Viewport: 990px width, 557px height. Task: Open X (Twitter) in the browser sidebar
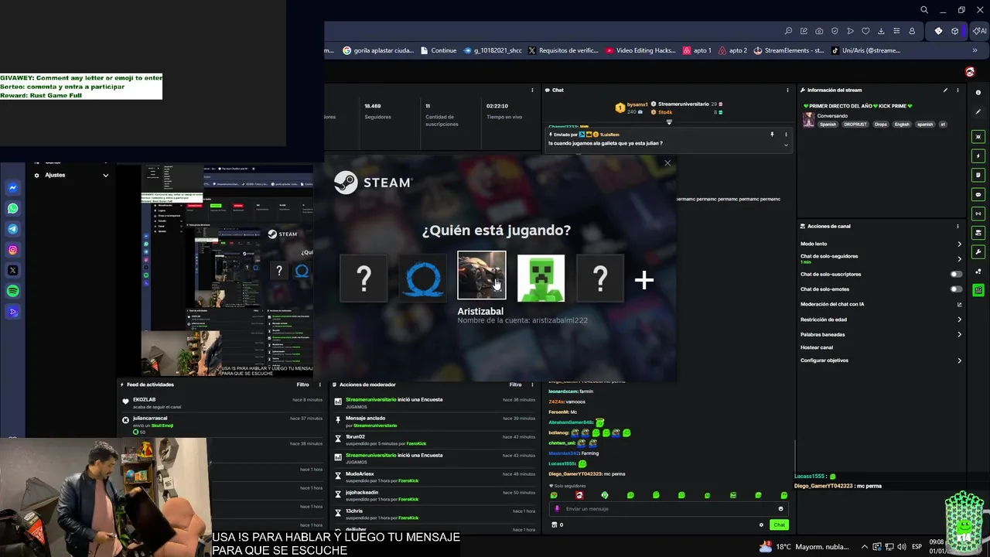(13, 271)
